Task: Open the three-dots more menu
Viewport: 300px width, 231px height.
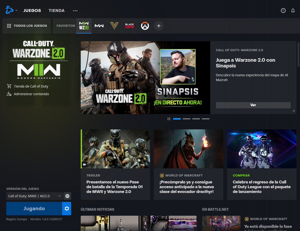Action: 75,11
